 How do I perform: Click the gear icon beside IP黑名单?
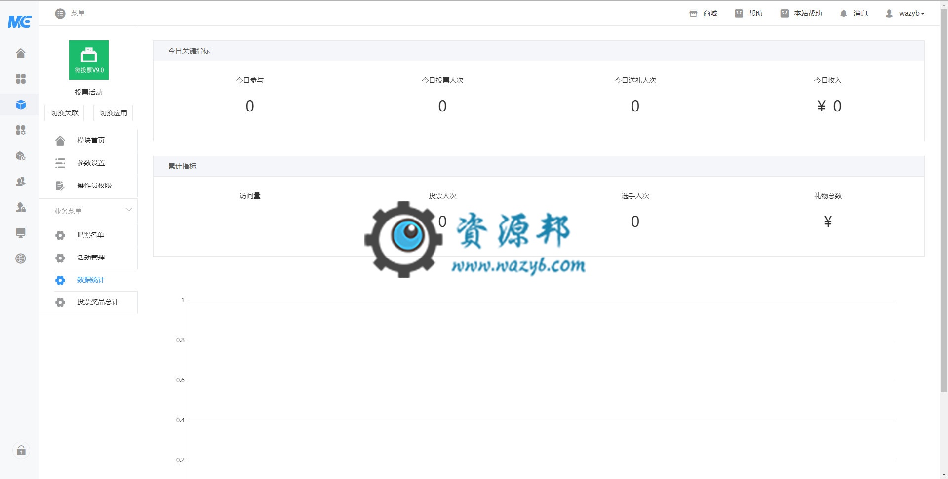click(x=60, y=235)
